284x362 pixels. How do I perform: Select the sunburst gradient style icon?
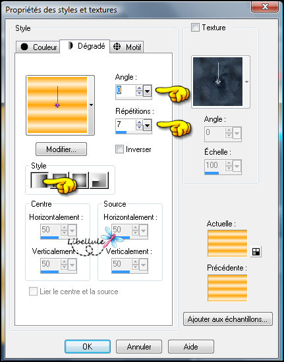[79, 180]
